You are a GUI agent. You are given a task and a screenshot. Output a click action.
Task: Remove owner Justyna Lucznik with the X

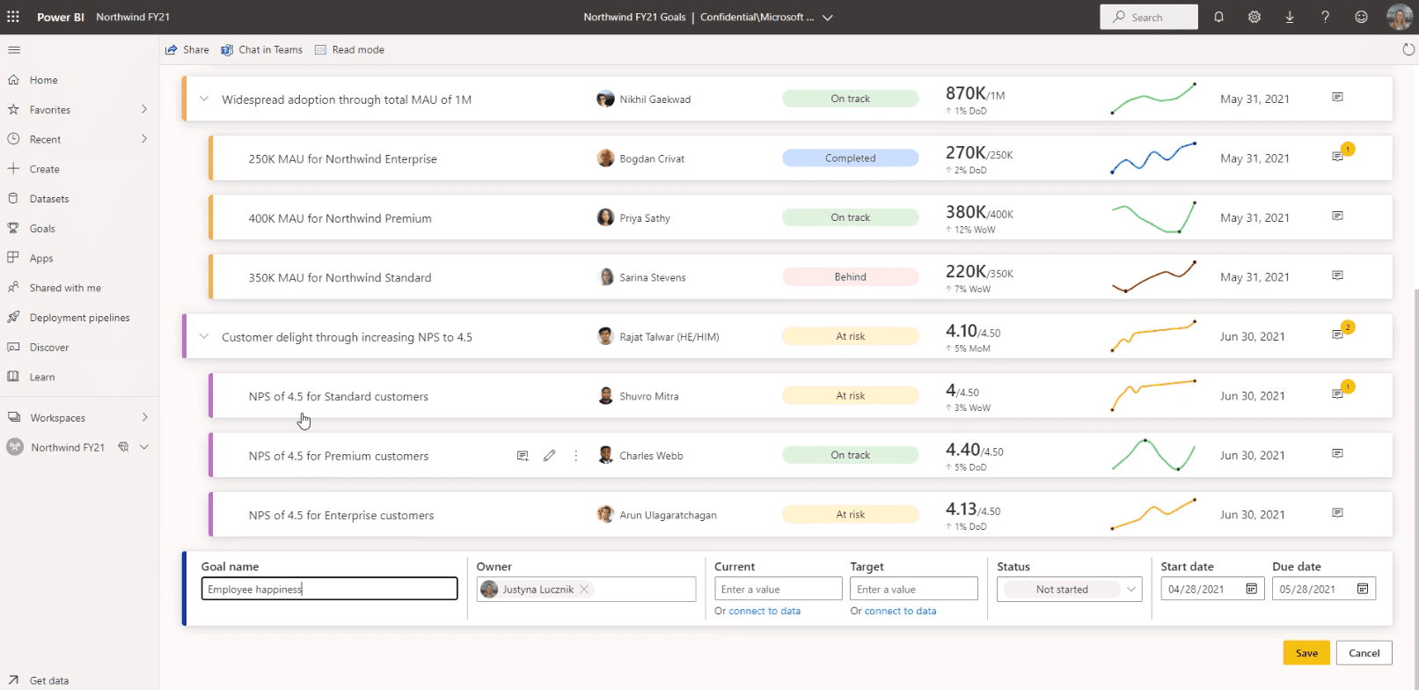pyautogui.click(x=584, y=590)
